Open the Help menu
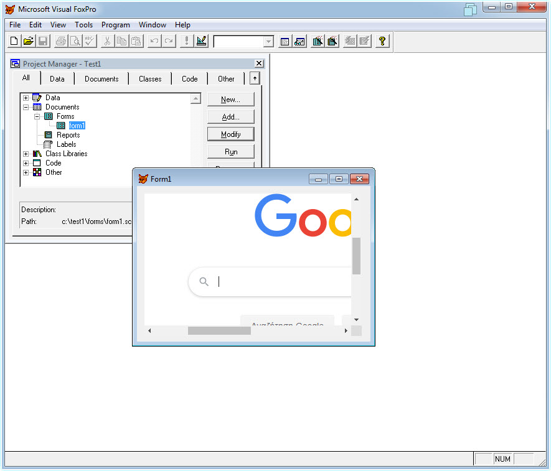This screenshot has width=551, height=471. 182,25
